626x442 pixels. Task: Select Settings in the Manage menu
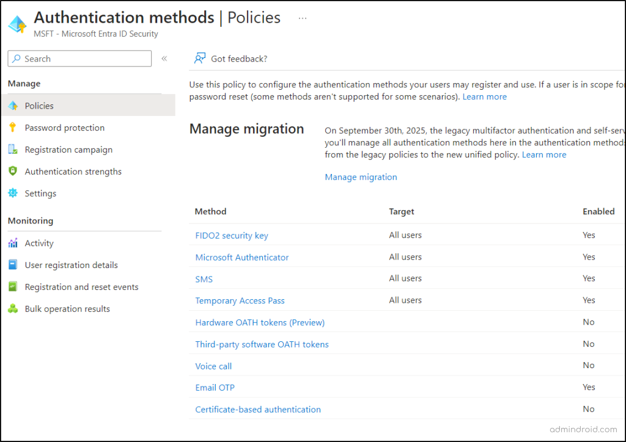[x=40, y=194]
